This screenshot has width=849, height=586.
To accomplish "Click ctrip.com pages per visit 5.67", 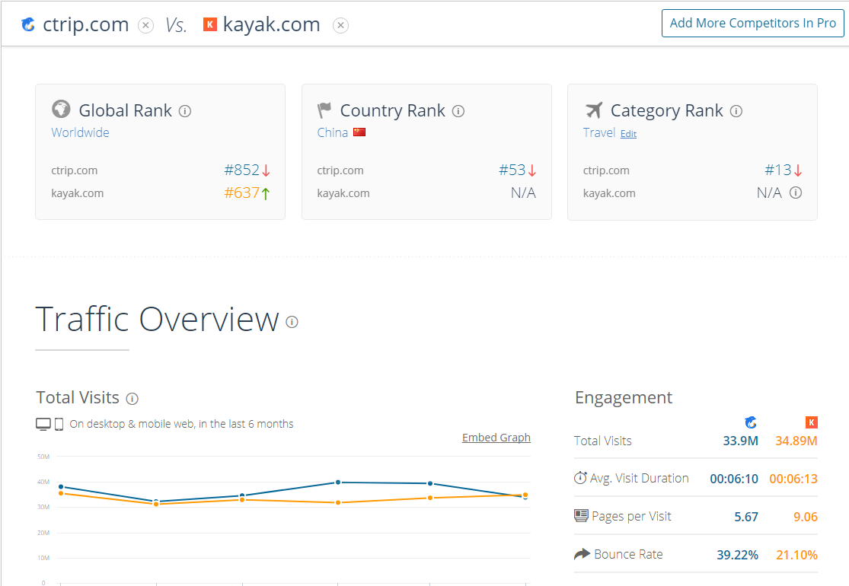I will (x=746, y=517).
